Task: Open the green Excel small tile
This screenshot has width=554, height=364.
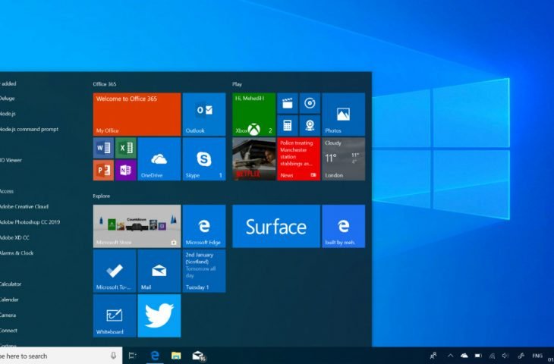Action: point(125,148)
